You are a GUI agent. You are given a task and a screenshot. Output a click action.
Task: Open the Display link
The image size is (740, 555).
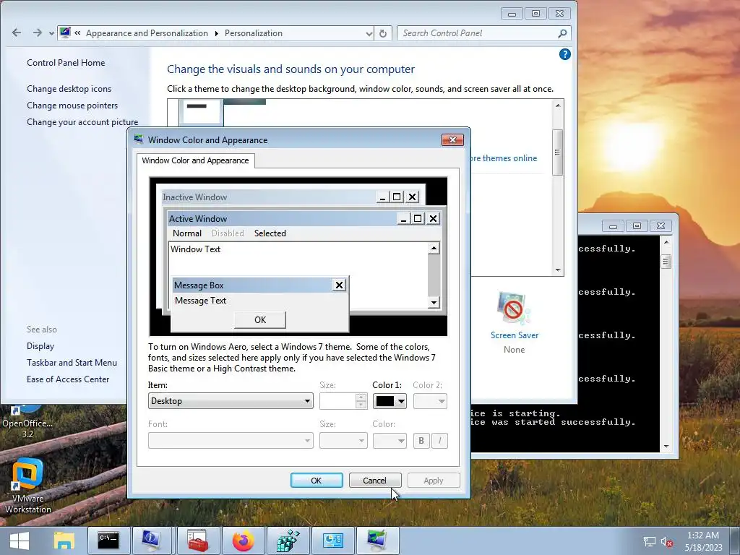pos(40,346)
